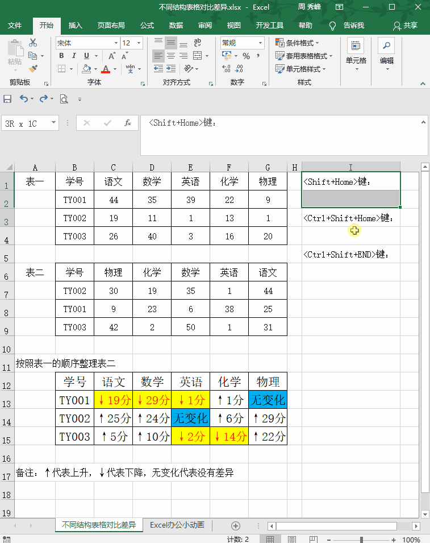The height and width of the screenshot is (543, 430).
Task: Add a new sheet with plus button
Action: pyautogui.click(x=236, y=526)
